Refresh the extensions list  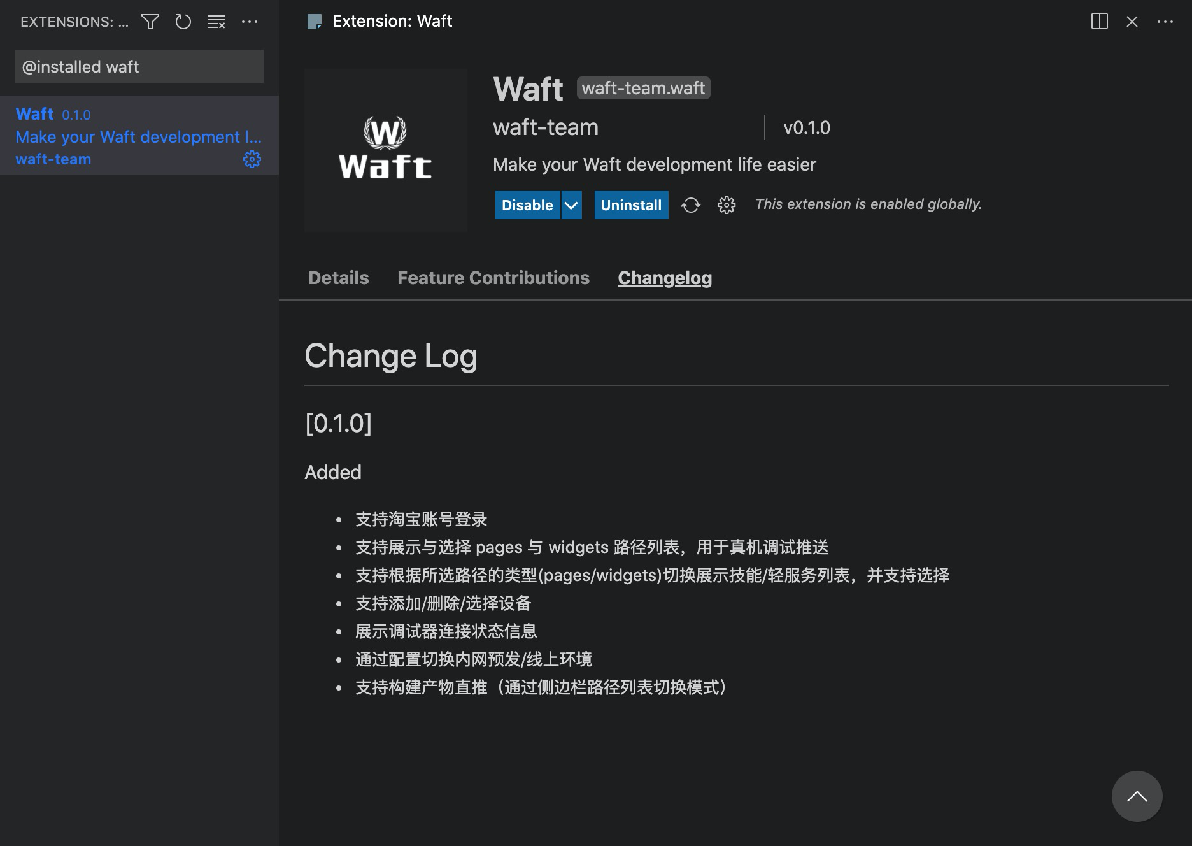183,22
